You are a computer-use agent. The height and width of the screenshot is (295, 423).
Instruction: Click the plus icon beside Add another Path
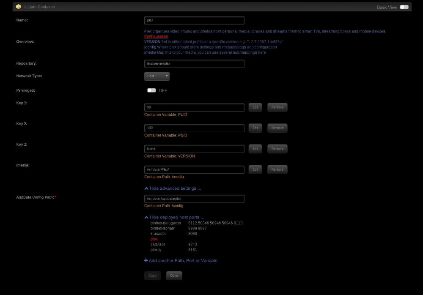(x=146, y=260)
